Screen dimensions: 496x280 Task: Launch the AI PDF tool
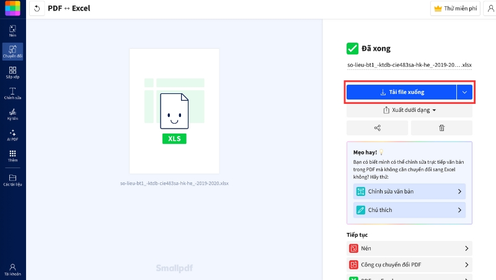[12, 135]
